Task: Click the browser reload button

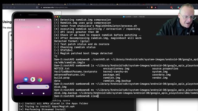Action: click(x=11, y=7)
